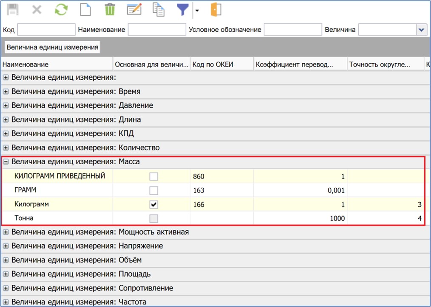Toggle the main unit checkbox for ГРАММ
The image size is (431, 307).
[154, 190]
